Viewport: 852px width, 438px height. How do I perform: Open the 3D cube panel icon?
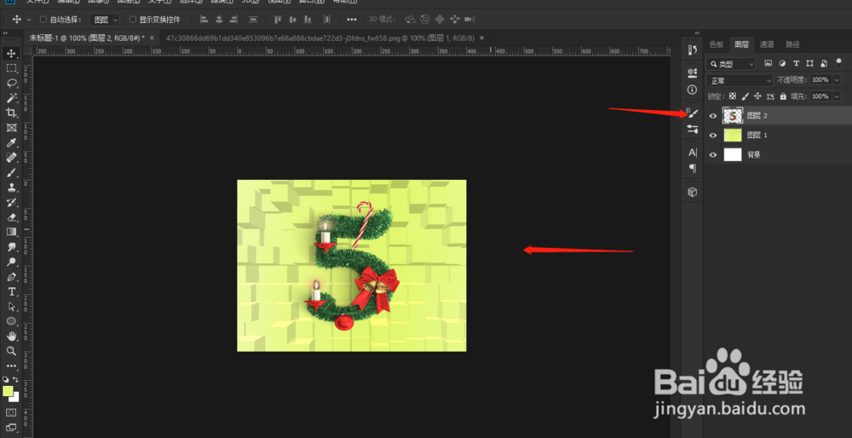[x=692, y=192]
